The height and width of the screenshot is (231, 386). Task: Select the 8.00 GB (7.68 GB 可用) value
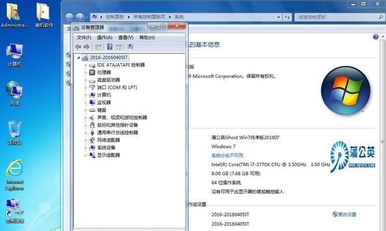(x=236, y=173)
